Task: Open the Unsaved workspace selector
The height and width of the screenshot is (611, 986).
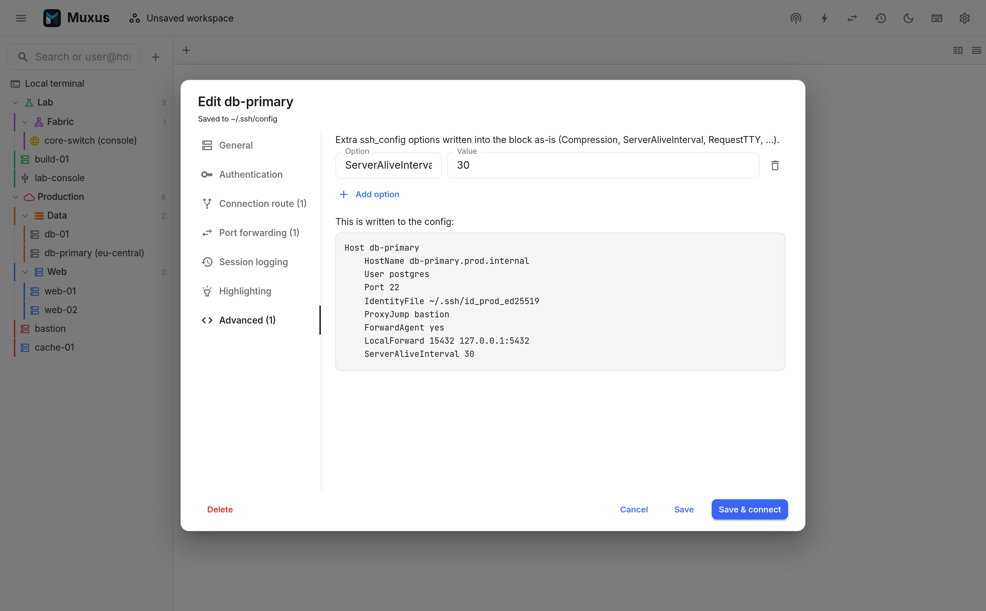Action: (x=182, y=18)
